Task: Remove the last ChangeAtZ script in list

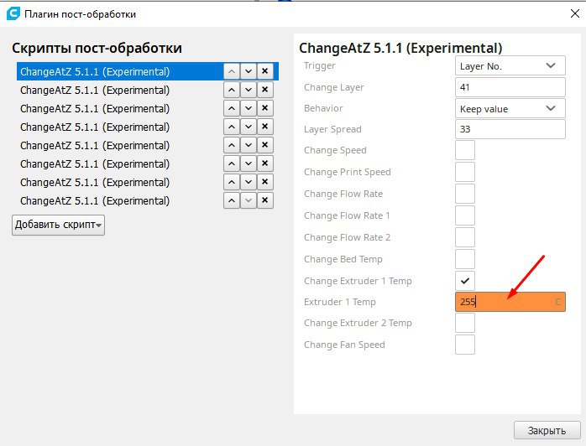Action: (x=265, y=201)
